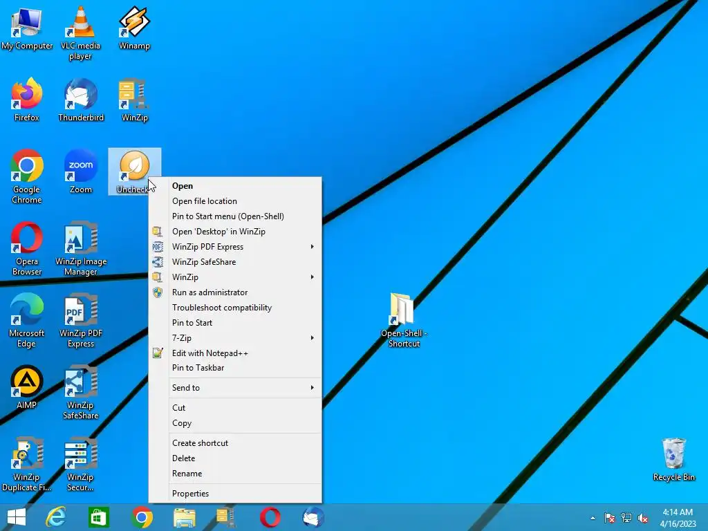
Task: Choose Copy from the context menu
Action: 235,423
